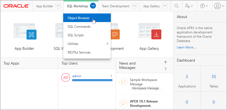Add a news message with plus icon
Viewport: 227px width, 110px height.
point(165,62)
